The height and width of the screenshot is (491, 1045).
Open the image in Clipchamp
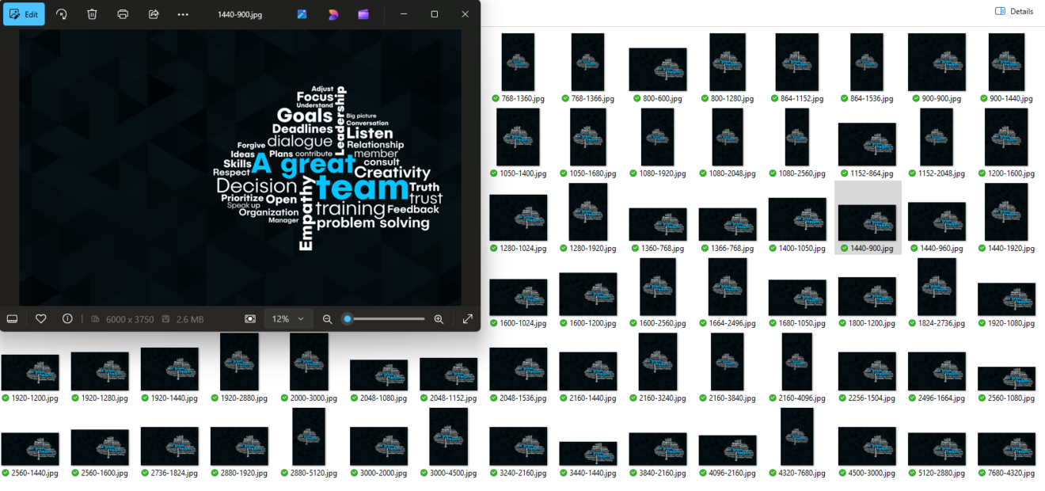(x=363, y=14)
